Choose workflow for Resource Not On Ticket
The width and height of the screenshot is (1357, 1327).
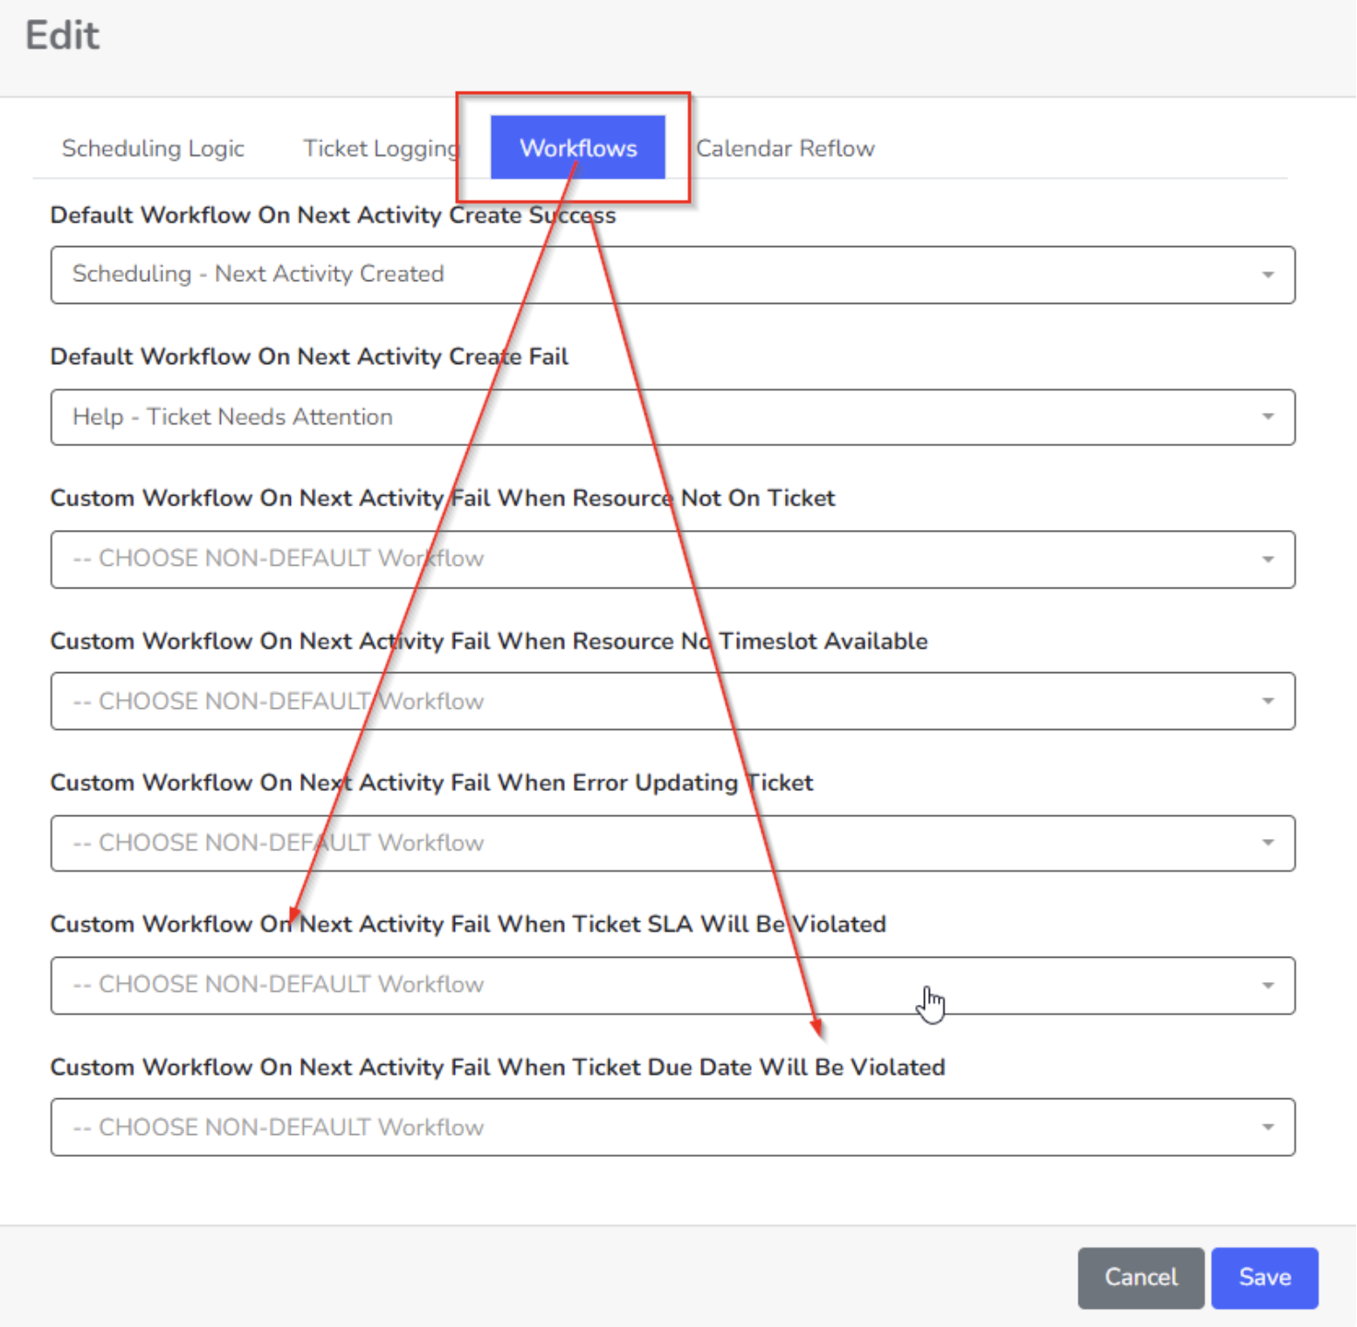[672, 560]
